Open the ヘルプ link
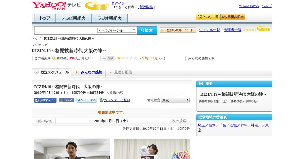304x159 pixels. [267, 6]
